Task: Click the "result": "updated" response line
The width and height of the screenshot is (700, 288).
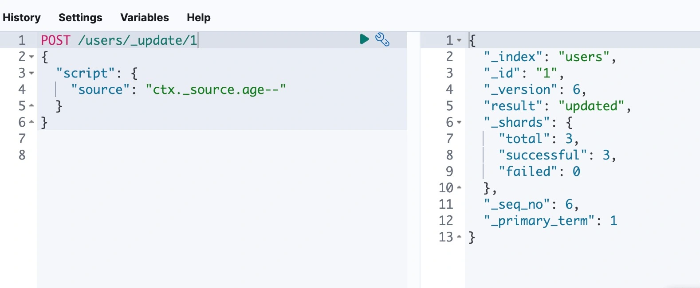Action: (554, 106)
